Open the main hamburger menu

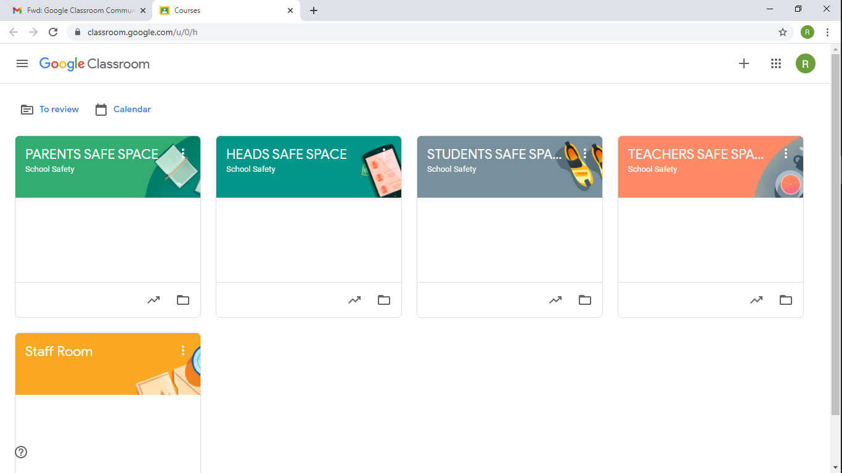tap(22, 63)
